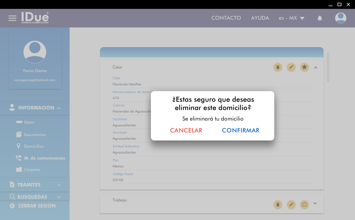Edit the Casa address with pencil icon
The width and height of the screenshot is (355, 220).
(291, 67)
